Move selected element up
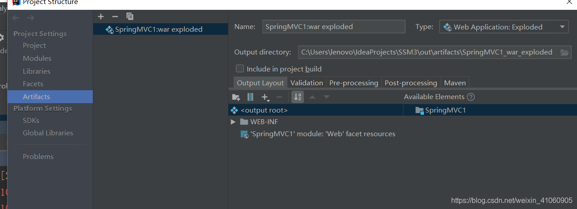The image size is (577, 209). click(312, 97)
